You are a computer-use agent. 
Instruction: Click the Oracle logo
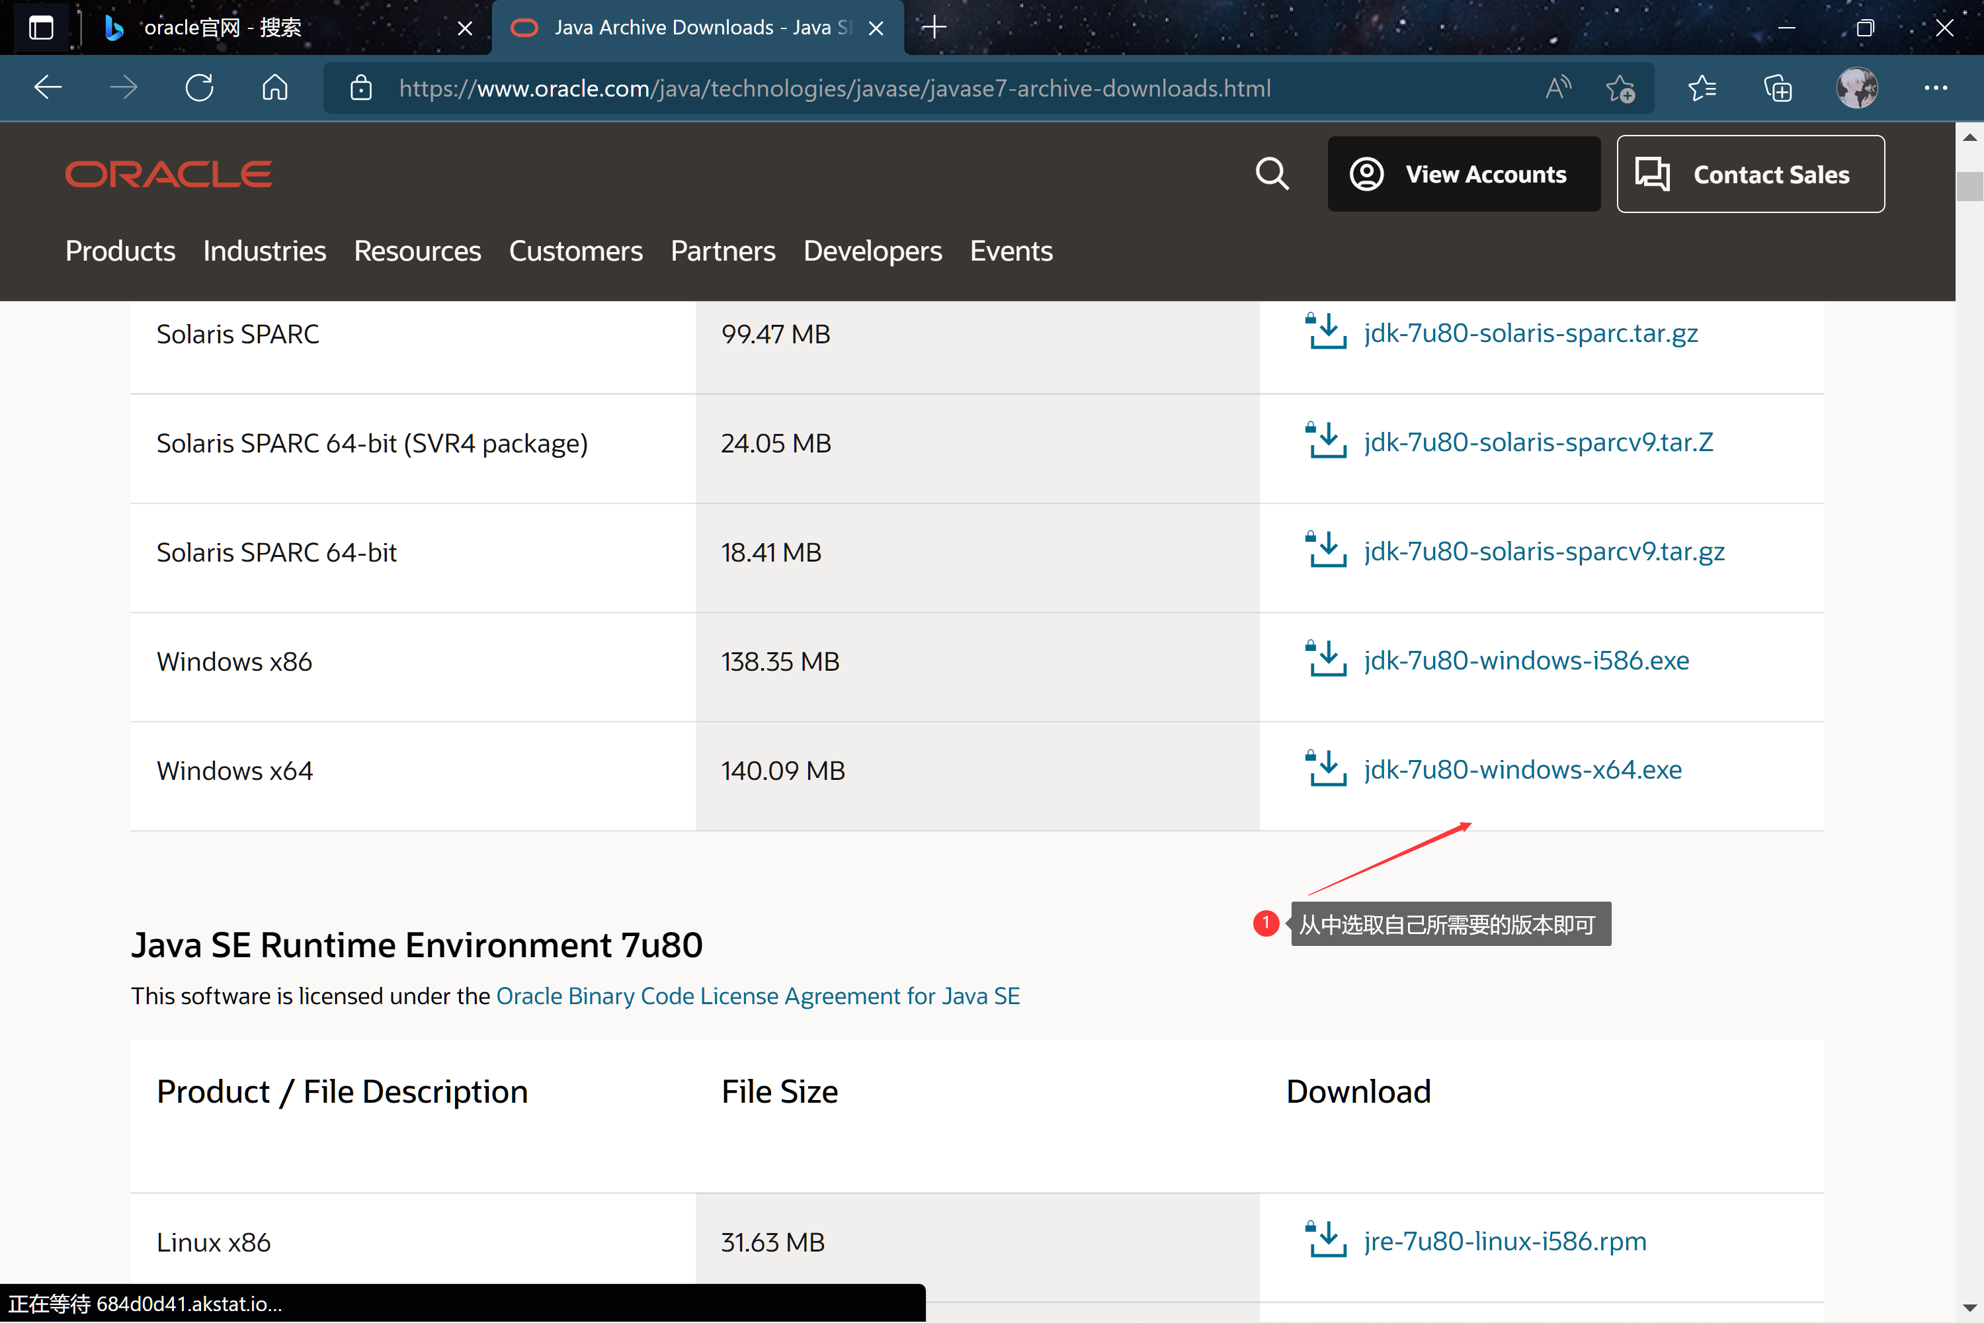[x=169, y=175]
